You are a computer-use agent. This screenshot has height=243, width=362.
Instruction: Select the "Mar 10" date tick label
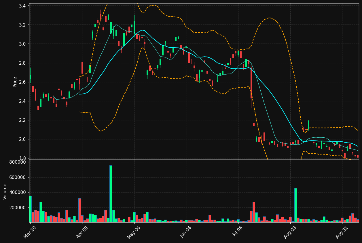(x=30, y=232)
